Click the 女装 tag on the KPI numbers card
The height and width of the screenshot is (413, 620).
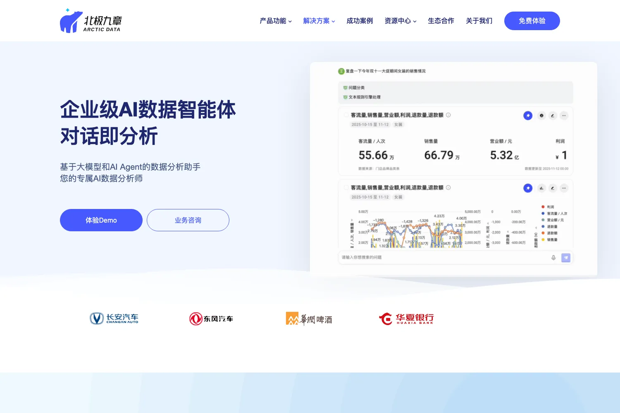coord(398,124)
